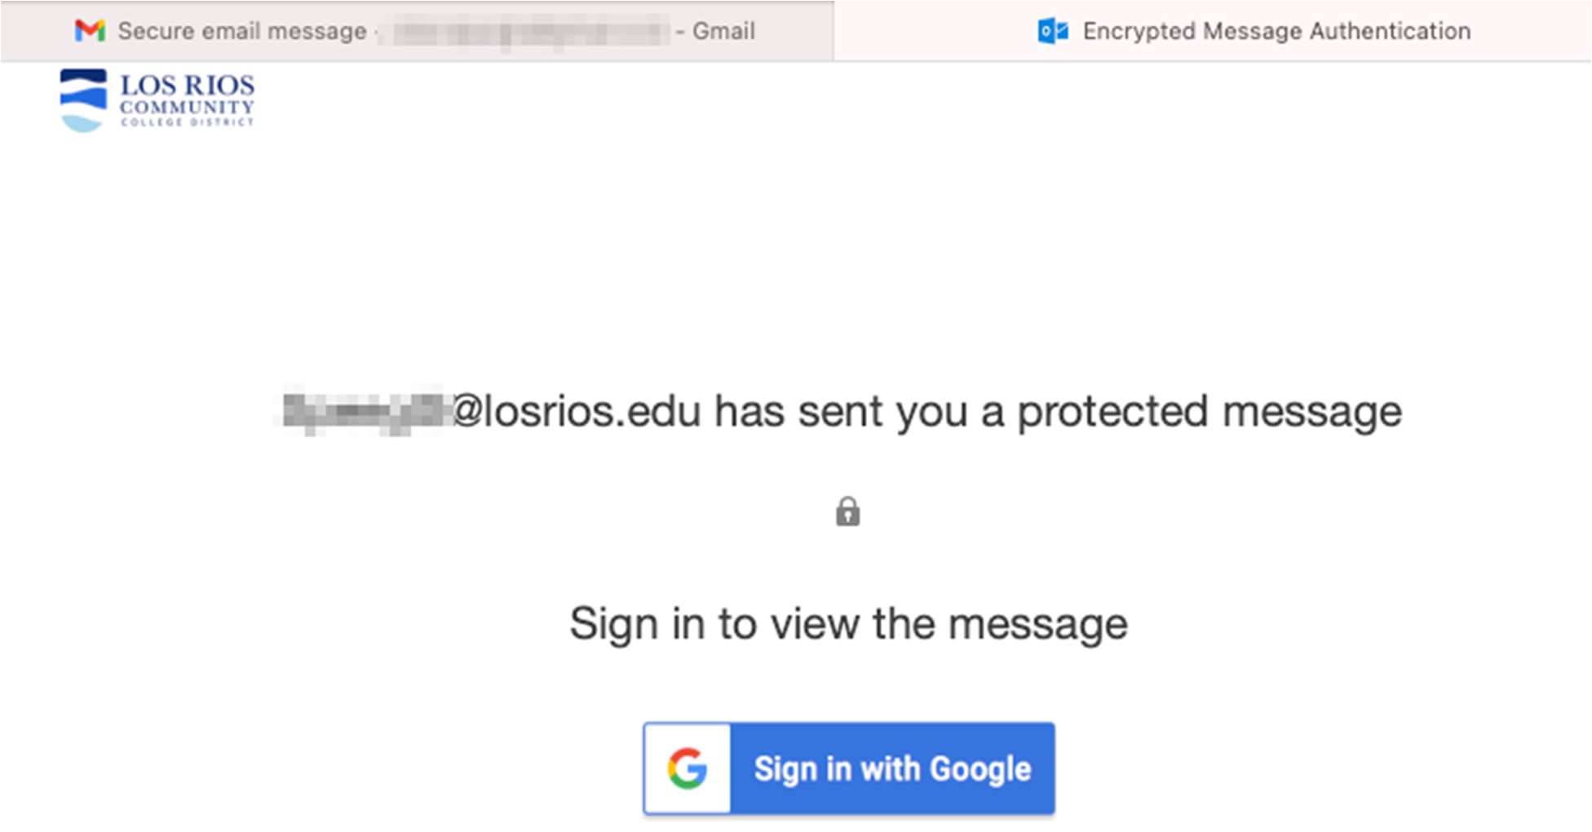
Task: Click the 'COMMUNITY' word in the logo
Action: [x=188, y=107]
